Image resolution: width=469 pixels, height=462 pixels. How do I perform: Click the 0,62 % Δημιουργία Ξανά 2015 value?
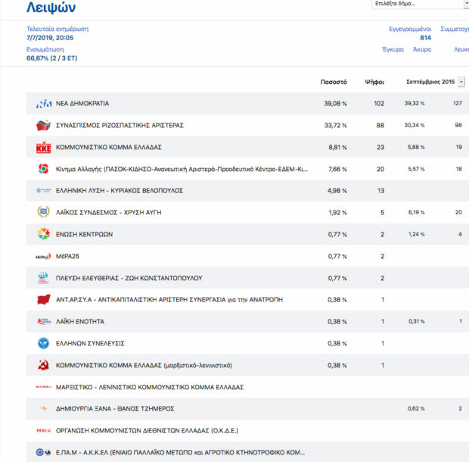416,408
